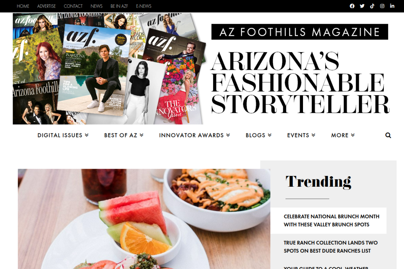Open True Ranch Collection trending article

(x=330, y=247)
